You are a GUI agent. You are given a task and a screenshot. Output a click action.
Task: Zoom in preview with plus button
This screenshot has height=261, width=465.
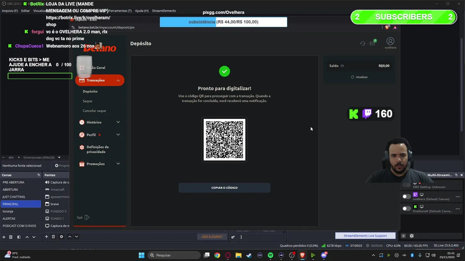pyautogui.click(x=18, y=157)
